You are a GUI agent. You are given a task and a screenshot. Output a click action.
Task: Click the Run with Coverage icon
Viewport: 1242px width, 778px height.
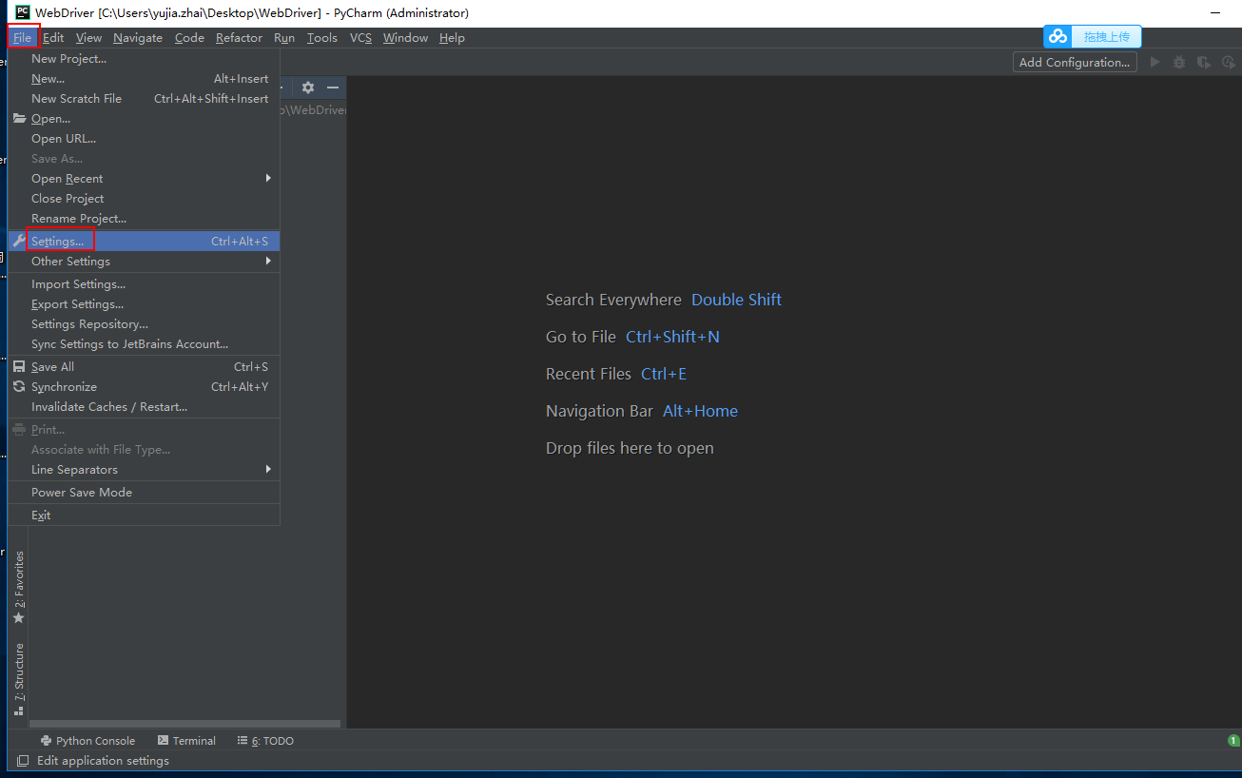click(x=1203, y=62)
